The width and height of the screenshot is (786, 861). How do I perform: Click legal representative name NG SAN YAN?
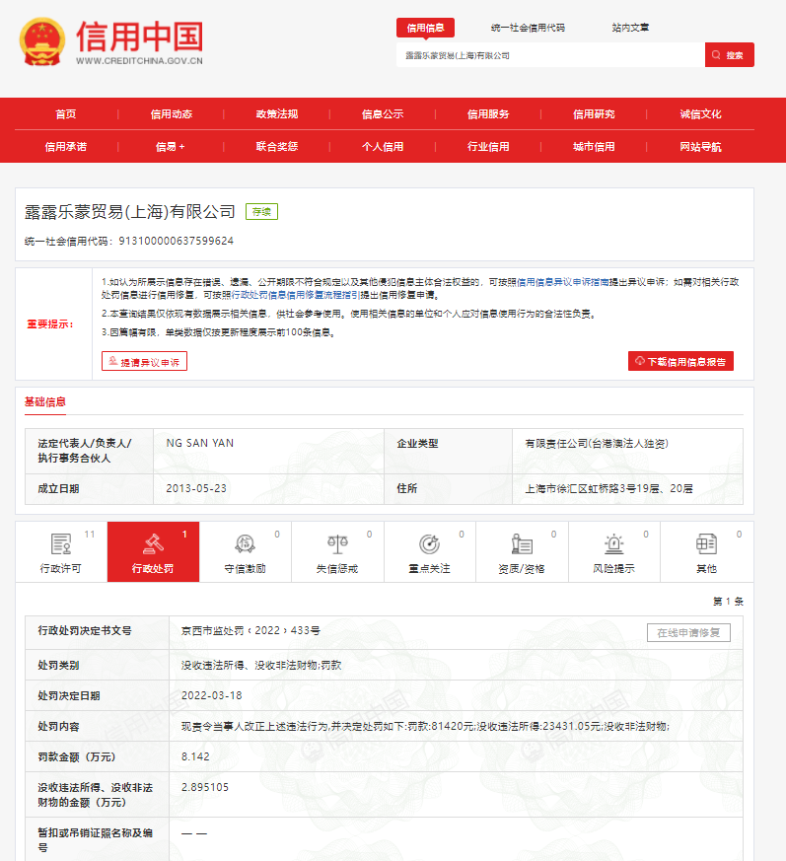[x=200, y=443]
